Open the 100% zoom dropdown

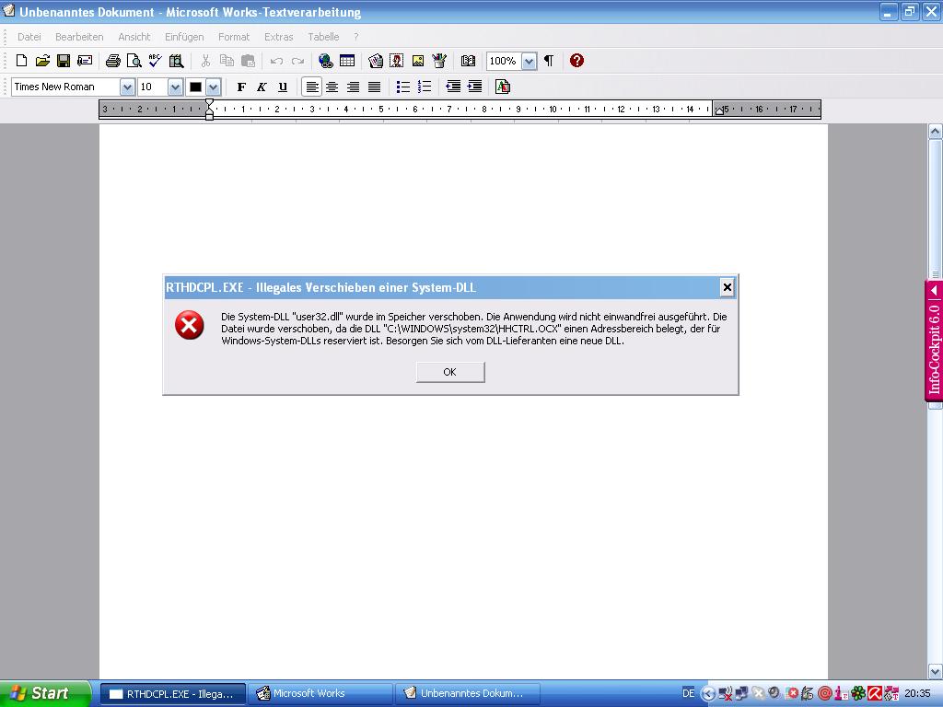529,61
